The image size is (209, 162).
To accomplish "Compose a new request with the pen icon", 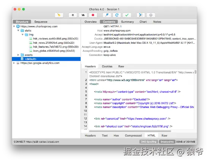I will coord(107,15).
